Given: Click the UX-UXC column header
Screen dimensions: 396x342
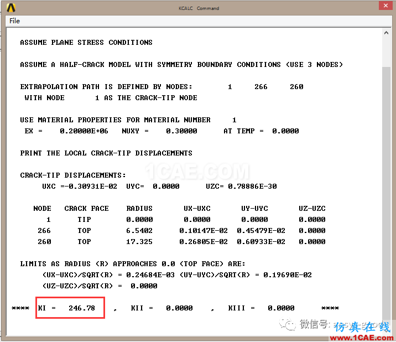Looking at the screenshot, I should [197, 209].
